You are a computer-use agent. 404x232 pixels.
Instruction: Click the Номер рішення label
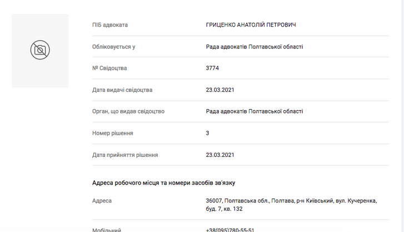[x=113, y=133]
